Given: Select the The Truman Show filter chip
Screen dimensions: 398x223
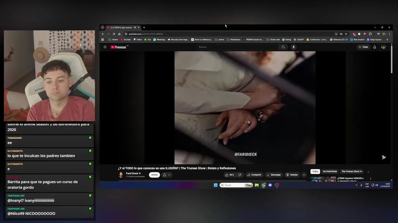Looking at the screenshot, I should tap(352, 172).
